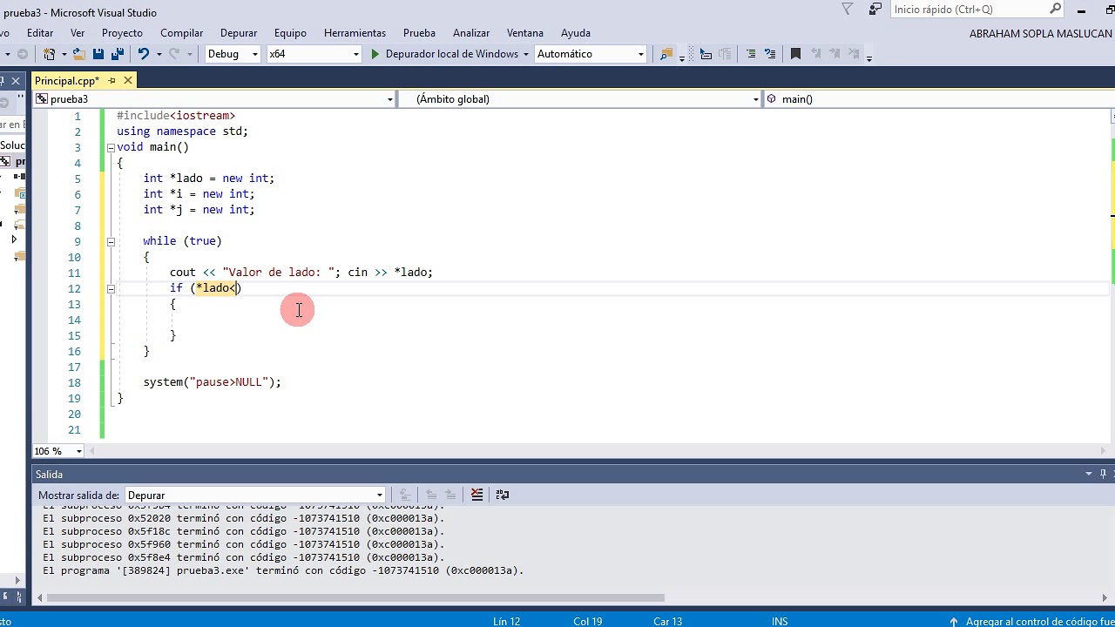Close the Principal.cpp tab
1115x627 pixels.
(x=128, y=80)
